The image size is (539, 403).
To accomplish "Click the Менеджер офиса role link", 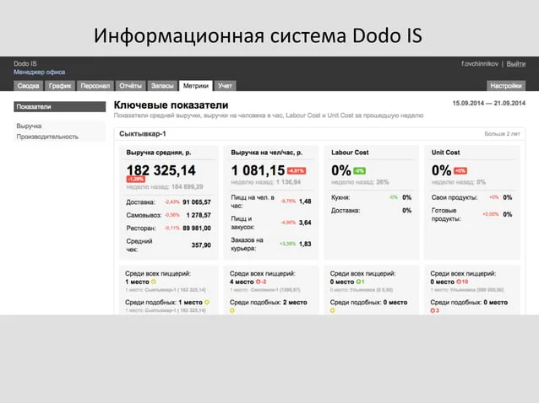I will click(x=40, y=72).
